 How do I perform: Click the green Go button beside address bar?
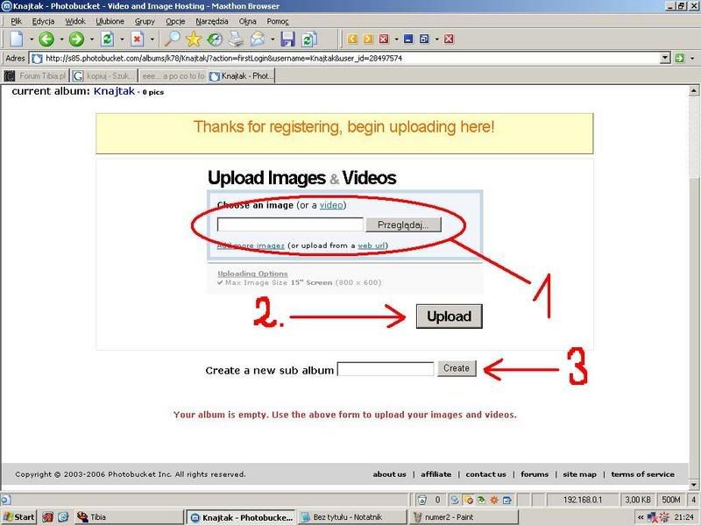click(x=680, y=58)
